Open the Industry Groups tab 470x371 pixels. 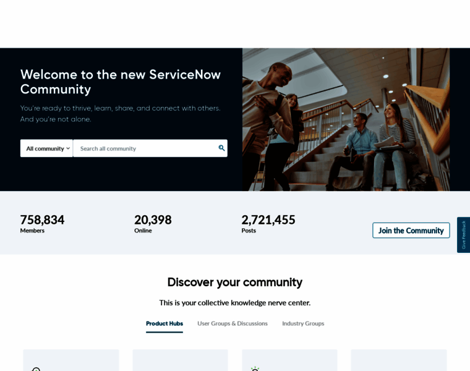click(303, 323)
